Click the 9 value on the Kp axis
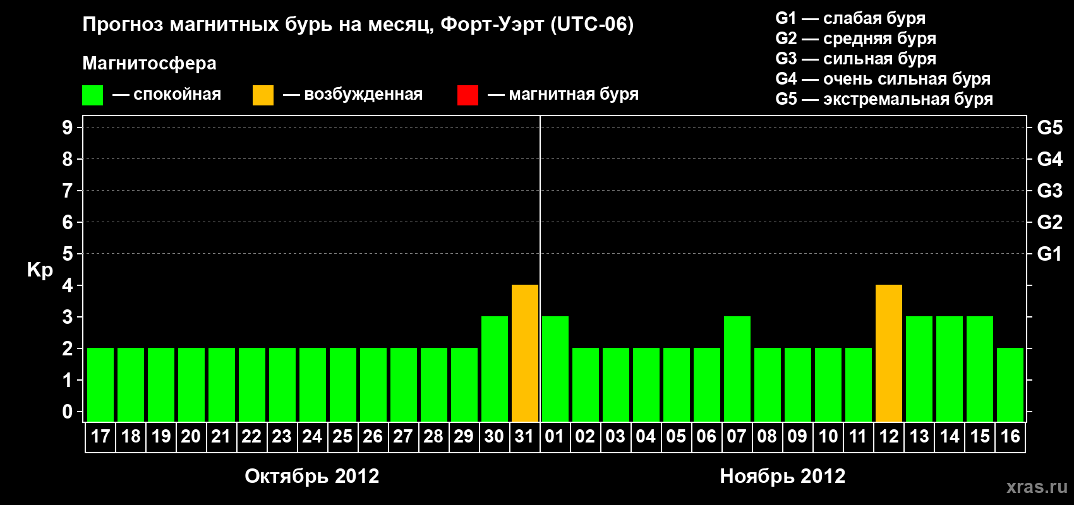Viewport: 1074px width, 505px height. click(68, 128)
